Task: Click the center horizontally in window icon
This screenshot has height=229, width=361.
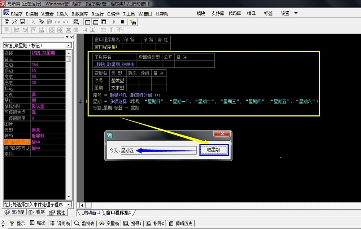Action: (52, 30)
